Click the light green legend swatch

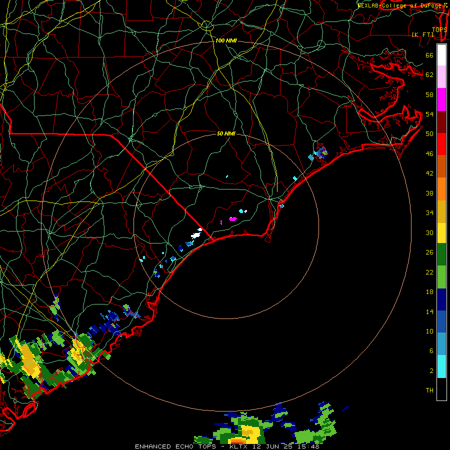pyautogui.click(x=441, y=277)
